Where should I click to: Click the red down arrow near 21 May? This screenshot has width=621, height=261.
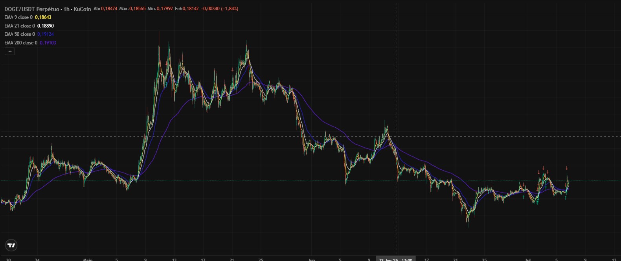tap(232, 70)
